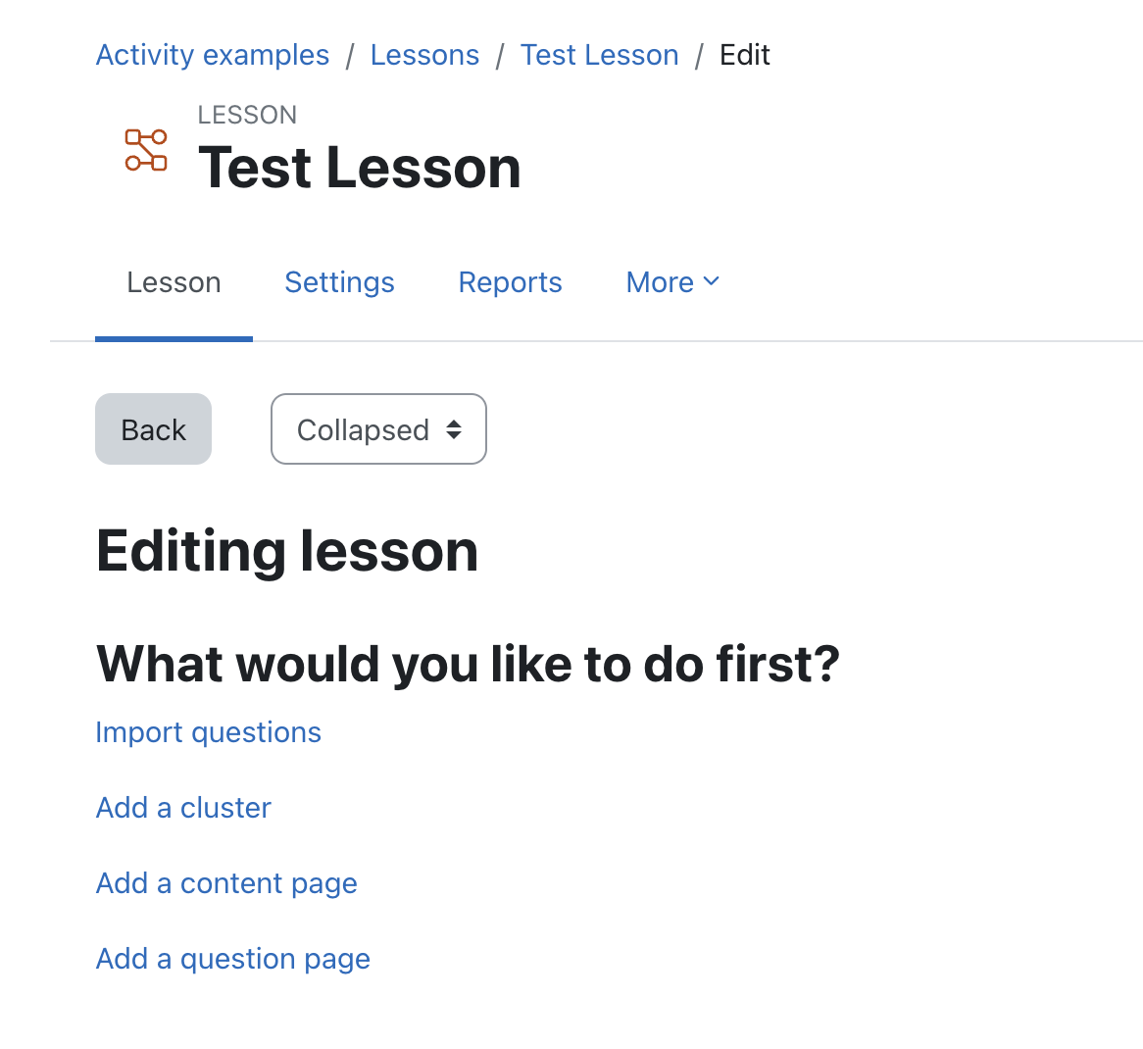The height and width of the screenshot is (1049, 1143).
Task: Select the Lesson tab
Action: coord(174,282)
